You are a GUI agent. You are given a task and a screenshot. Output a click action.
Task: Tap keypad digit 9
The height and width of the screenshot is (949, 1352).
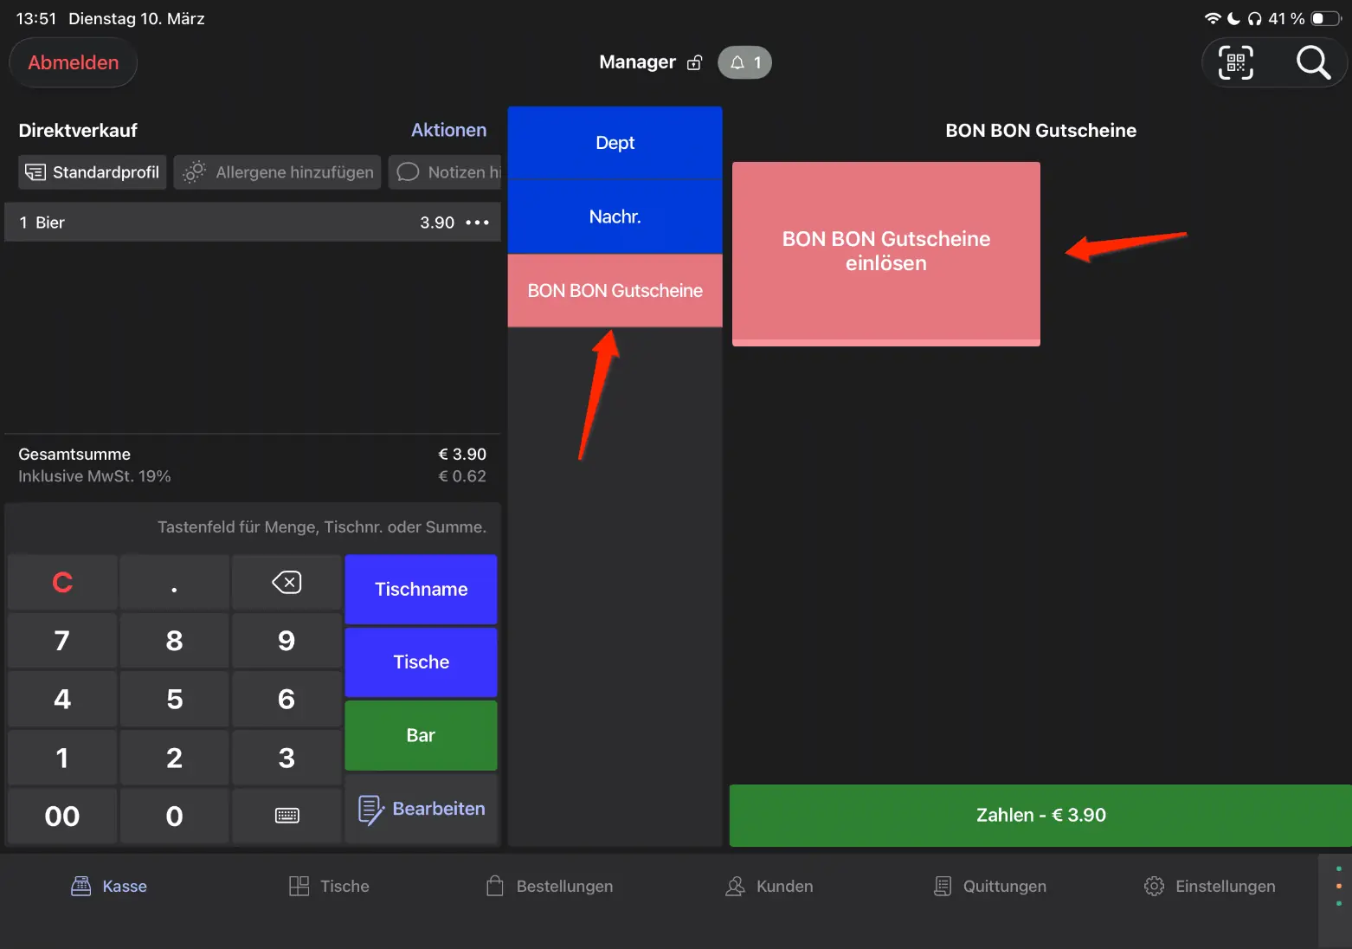coord(286,641)
